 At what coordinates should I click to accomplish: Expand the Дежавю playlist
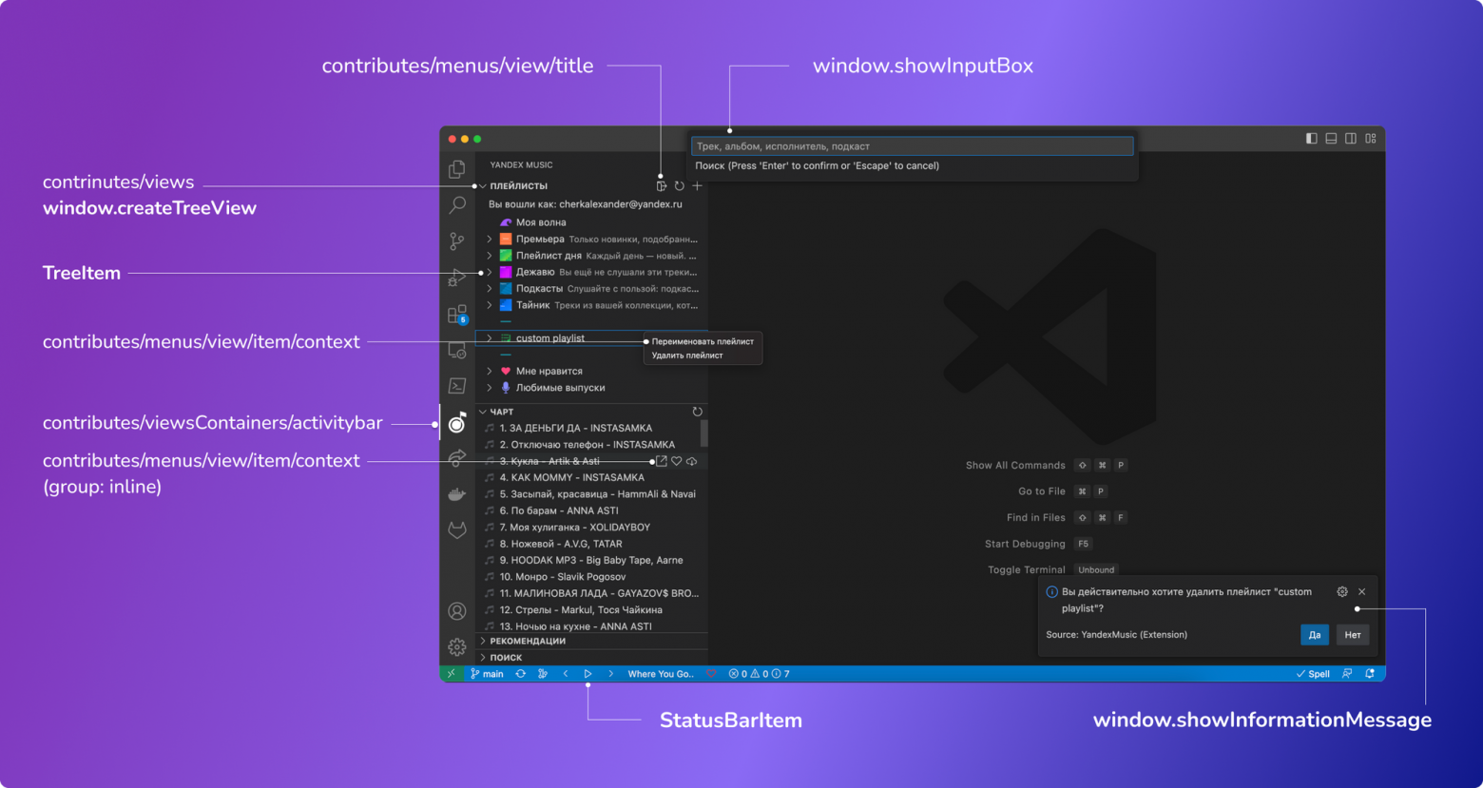pos(490,273)
